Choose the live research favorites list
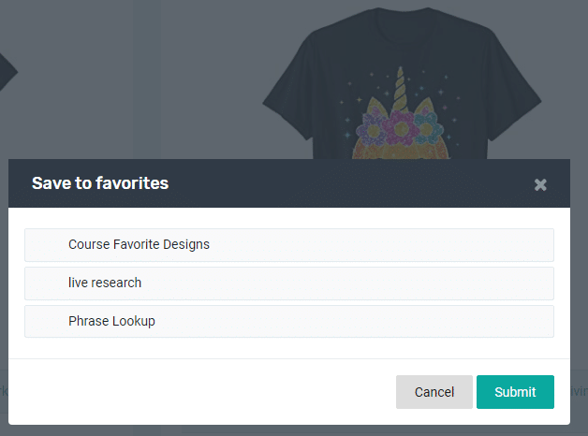The width and height of the screenshot is (588, 436). point(289,283)
